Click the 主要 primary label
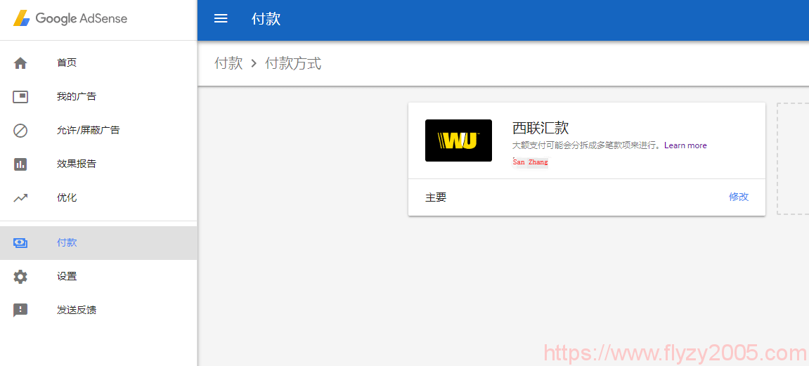809x366 pixels. [x=436, y=197]
